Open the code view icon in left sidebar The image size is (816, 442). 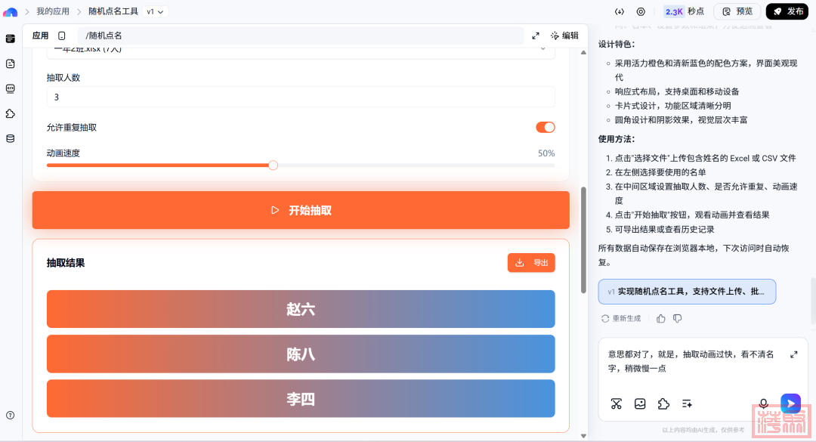coord(10,88)
